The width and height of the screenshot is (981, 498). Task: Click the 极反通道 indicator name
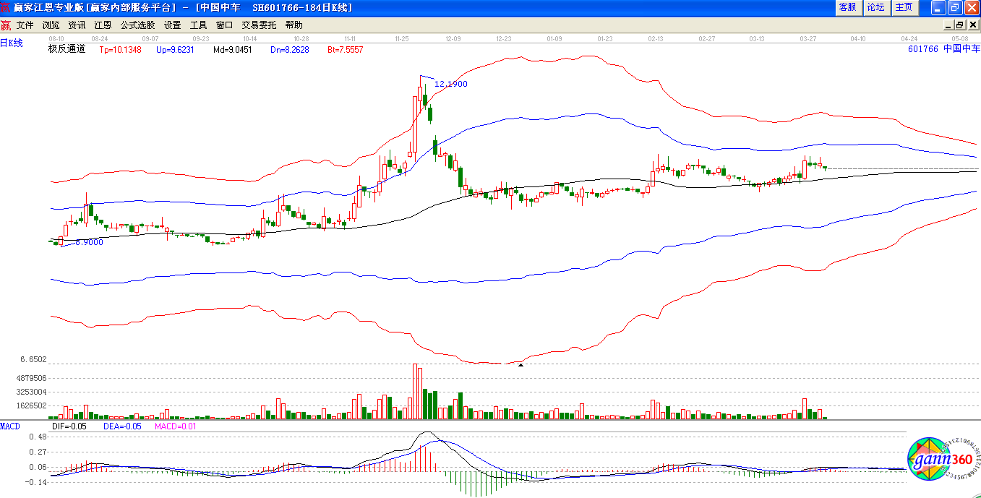click(67, 49)
